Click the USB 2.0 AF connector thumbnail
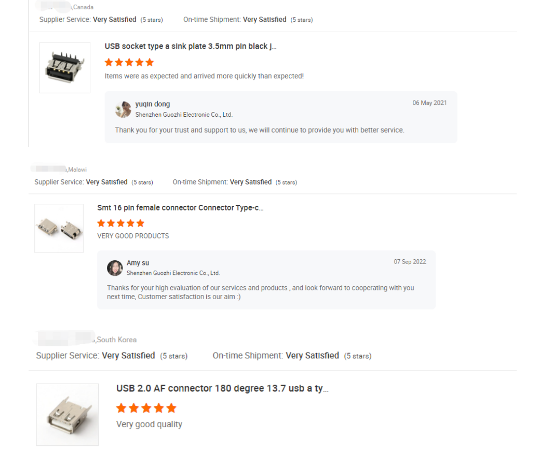The height and width of the screenshot is (449, 553). [x=68, y=414]
